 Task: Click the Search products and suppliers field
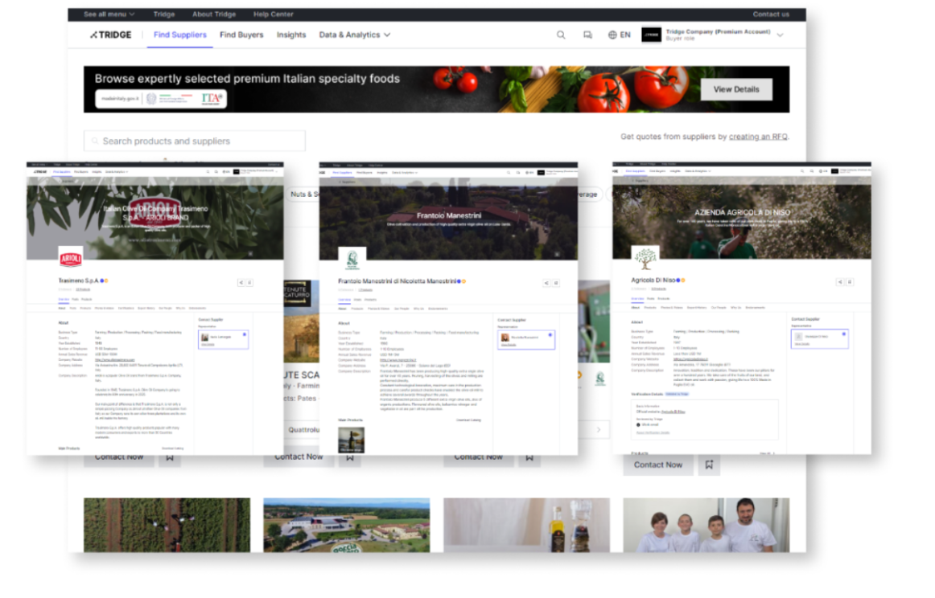click(x=195, y=141)
